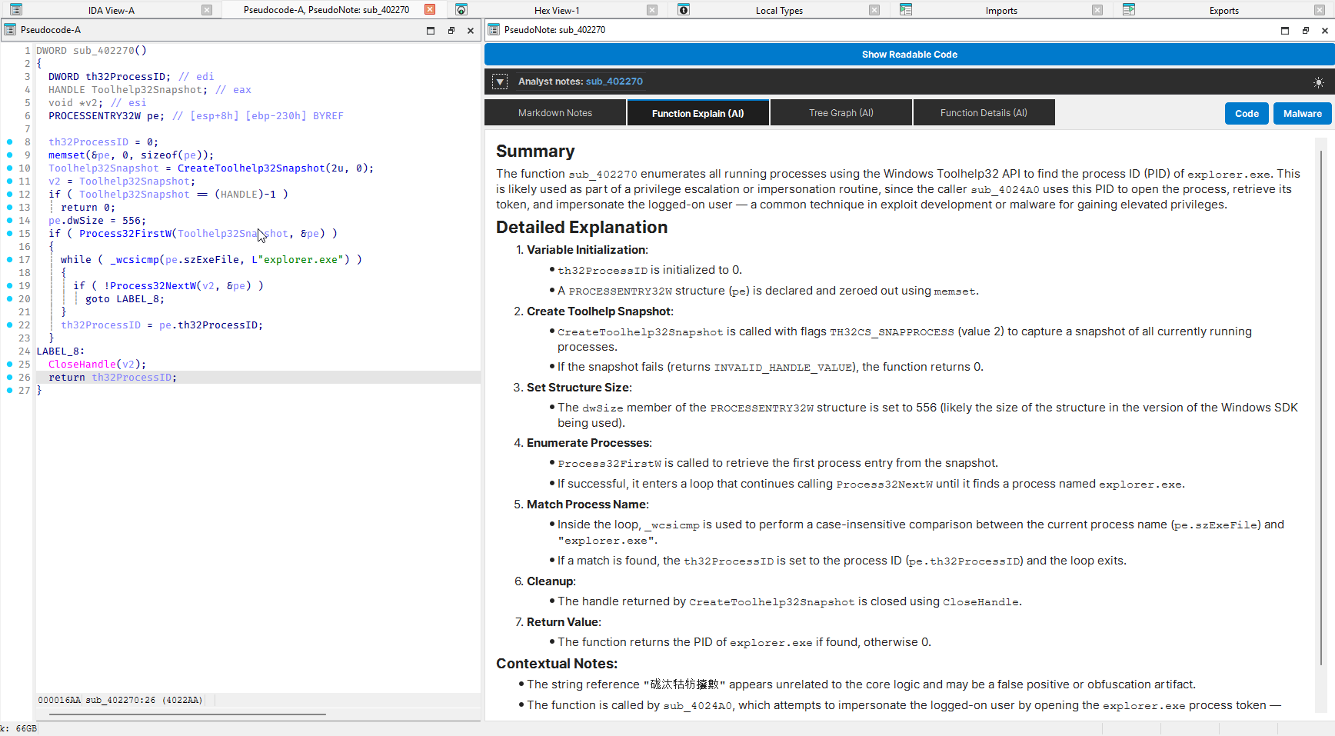Toggle breakpoint dot on line 10
The image size is (1335, 736).
(9, 168)
